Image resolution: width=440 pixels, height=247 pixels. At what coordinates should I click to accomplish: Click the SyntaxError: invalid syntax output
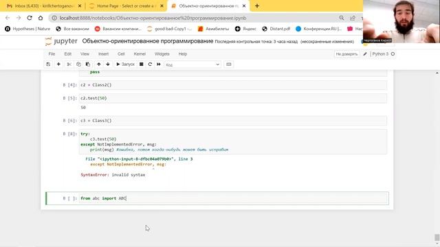[113, 175]
